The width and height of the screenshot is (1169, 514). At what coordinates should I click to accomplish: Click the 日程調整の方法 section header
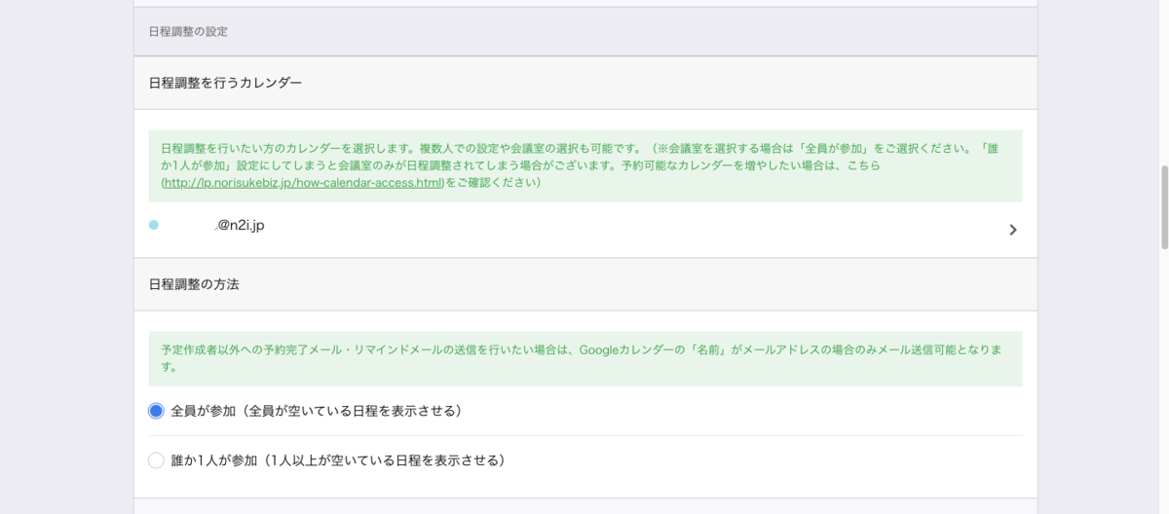coord(585,284)
